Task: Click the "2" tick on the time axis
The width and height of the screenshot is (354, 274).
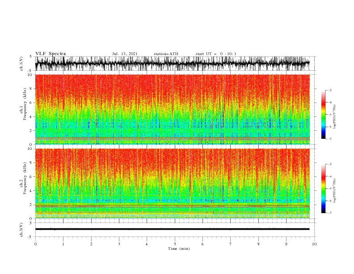Action: tap(91, 244)
